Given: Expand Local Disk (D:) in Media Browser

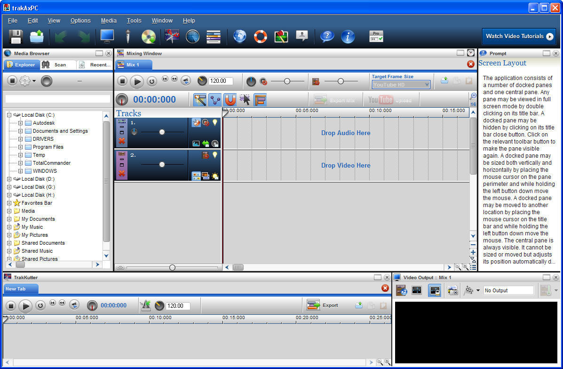Looking at the screenshot, I should tap(9, 179).
